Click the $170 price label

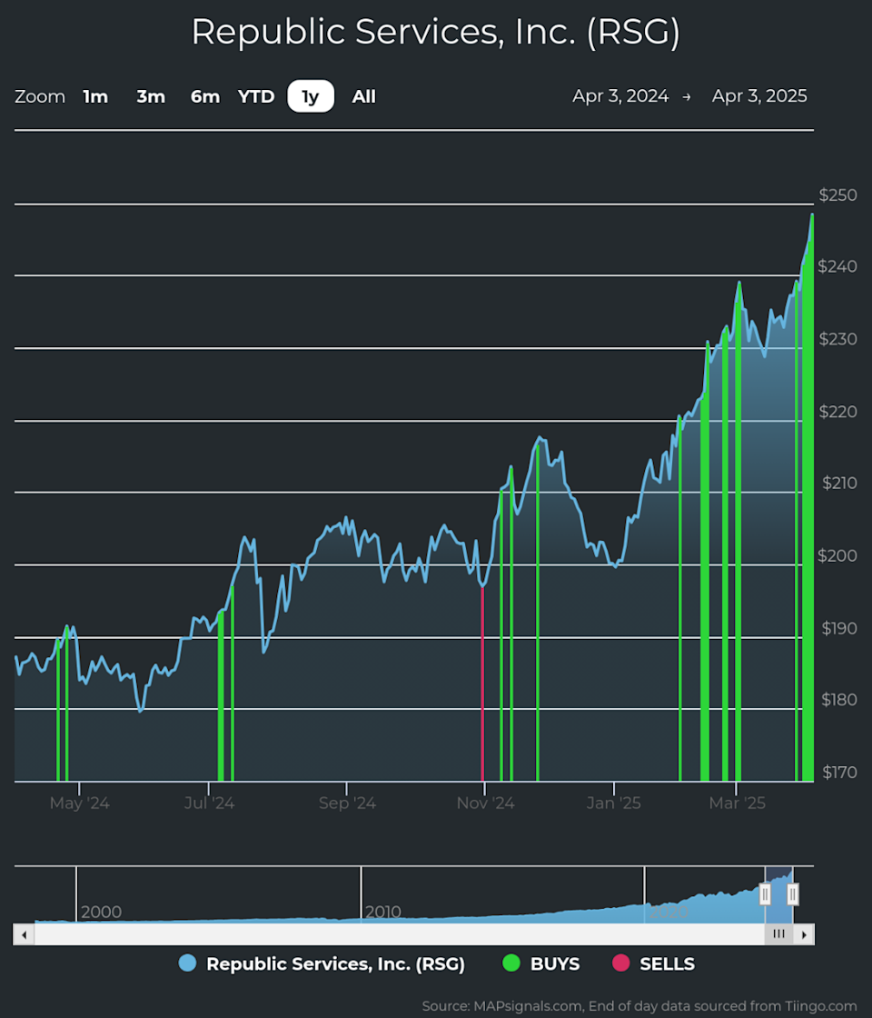839,772
